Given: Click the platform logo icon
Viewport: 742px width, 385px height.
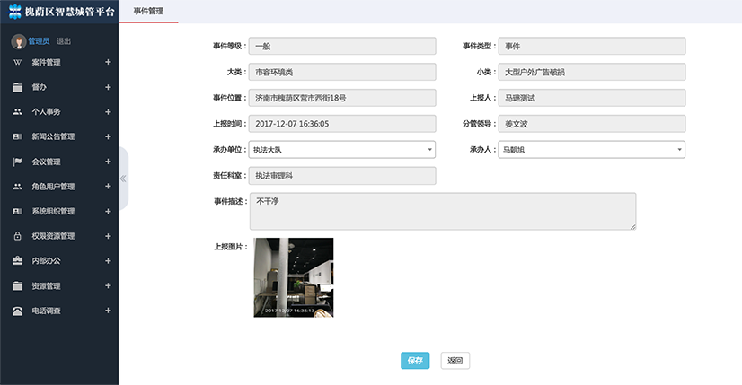Looking at the screenshot, I should pyautogui.click(x=15, y=12).
